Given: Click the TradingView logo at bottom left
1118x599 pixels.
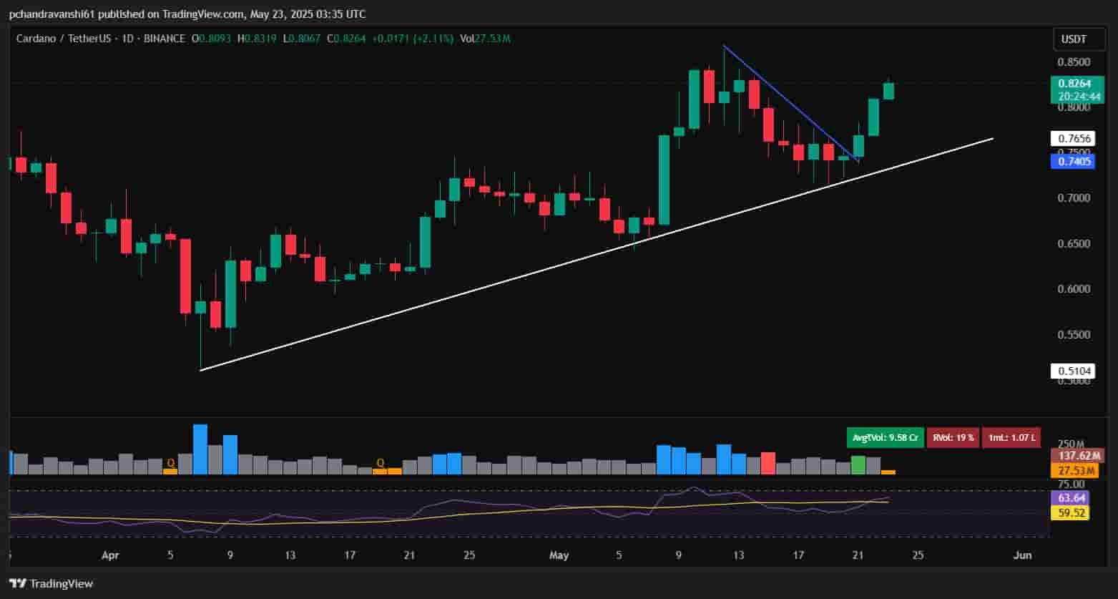Looking at the screenshot, I should pos(52,583).
